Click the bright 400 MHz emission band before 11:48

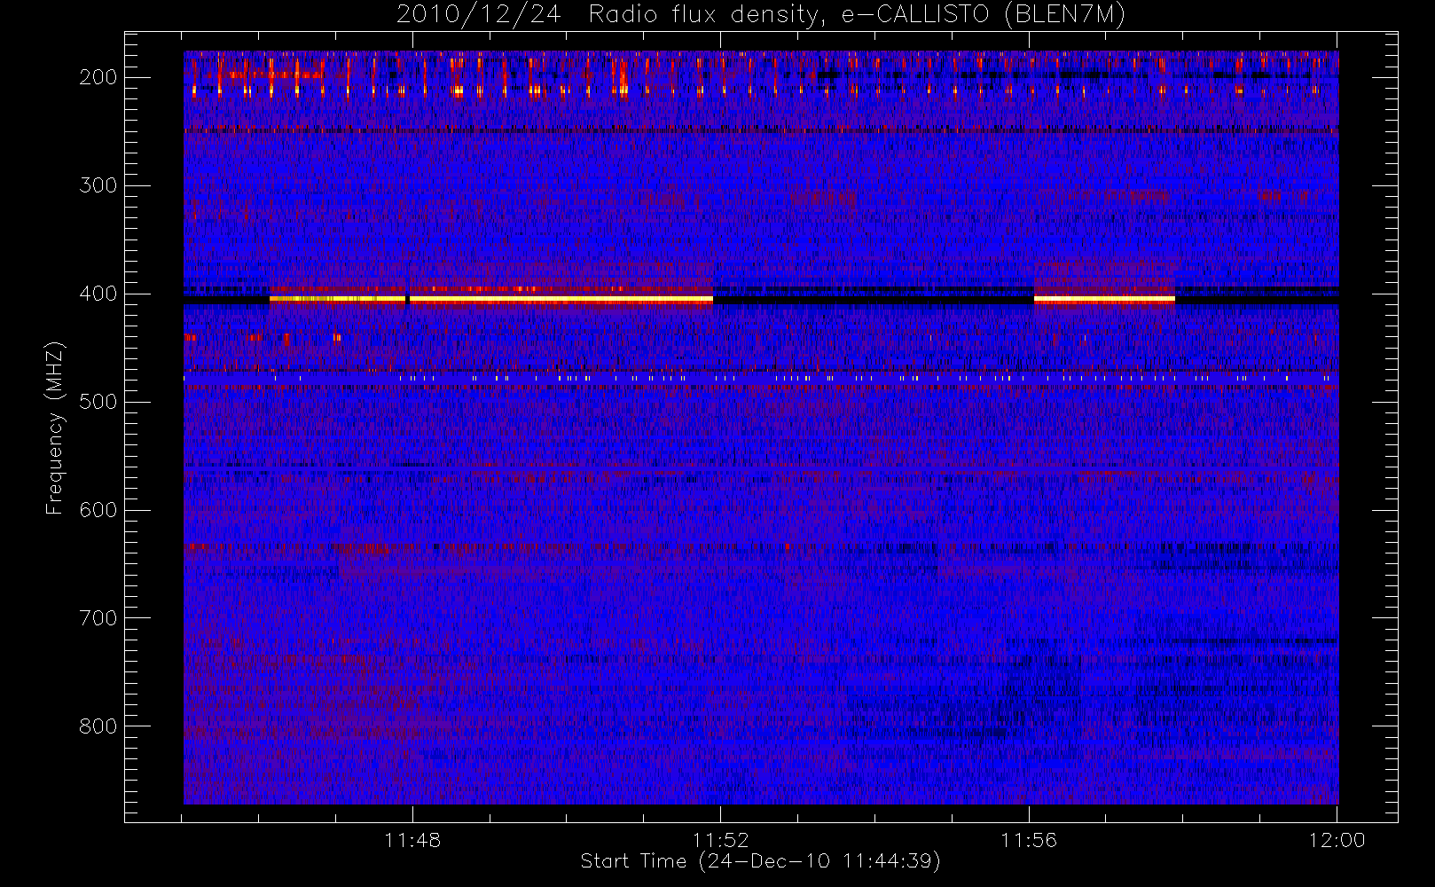pos(338,300)
